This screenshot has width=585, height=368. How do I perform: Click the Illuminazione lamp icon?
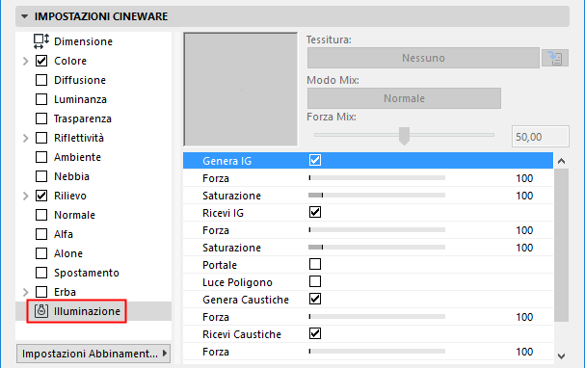coord(41,311)
